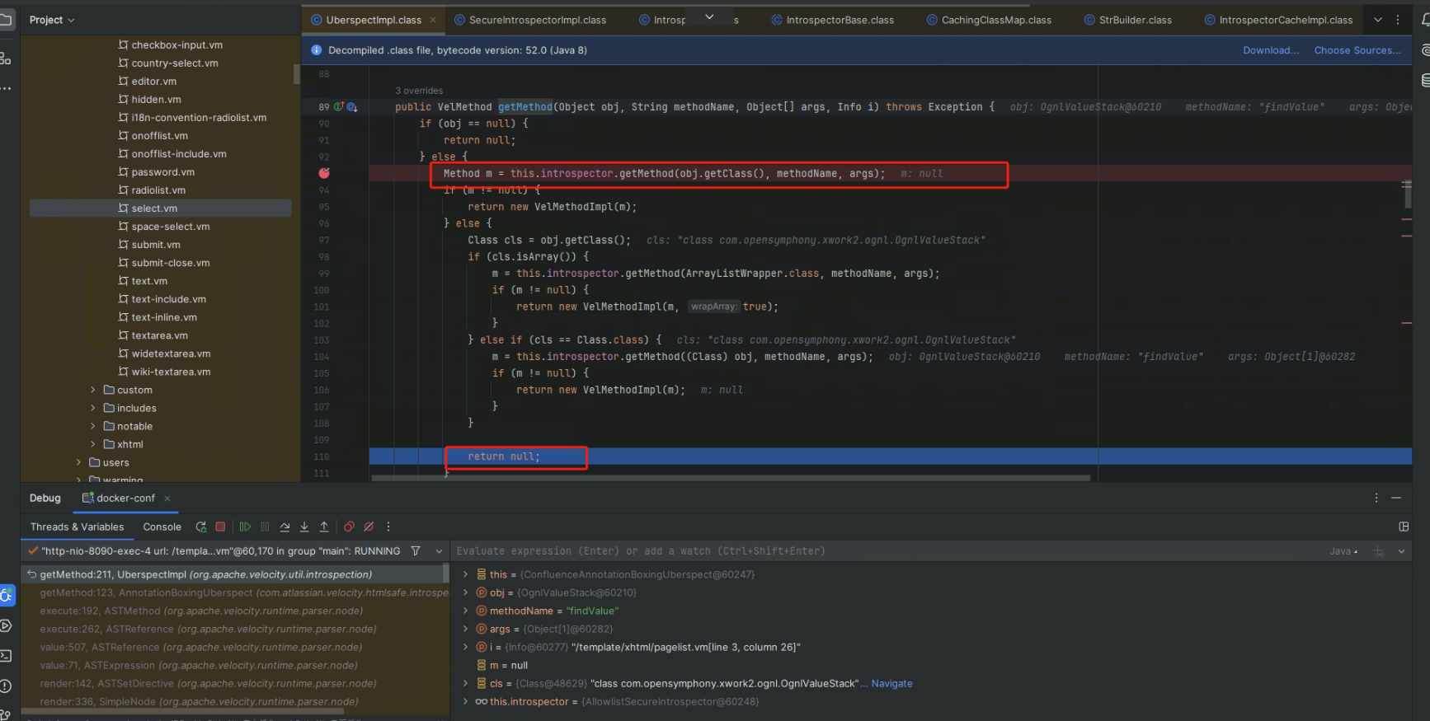The width and height of the screenshot is (1430, 721).
Task: Click Navigate link for cls variable
Action: tap(891, 683)
